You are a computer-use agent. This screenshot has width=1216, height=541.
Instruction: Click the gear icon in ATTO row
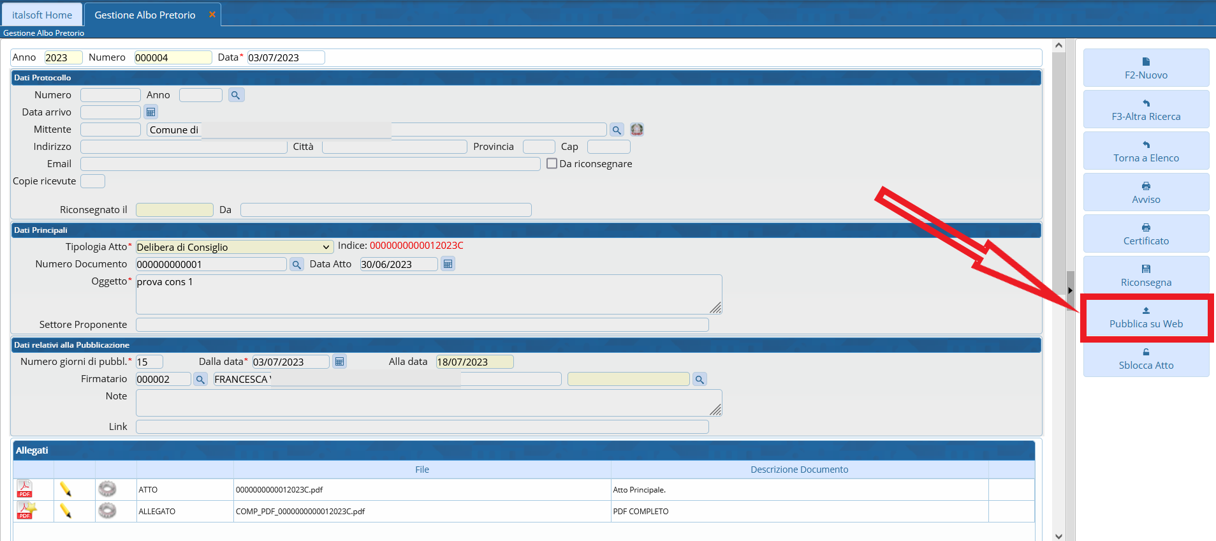(107, 489)
